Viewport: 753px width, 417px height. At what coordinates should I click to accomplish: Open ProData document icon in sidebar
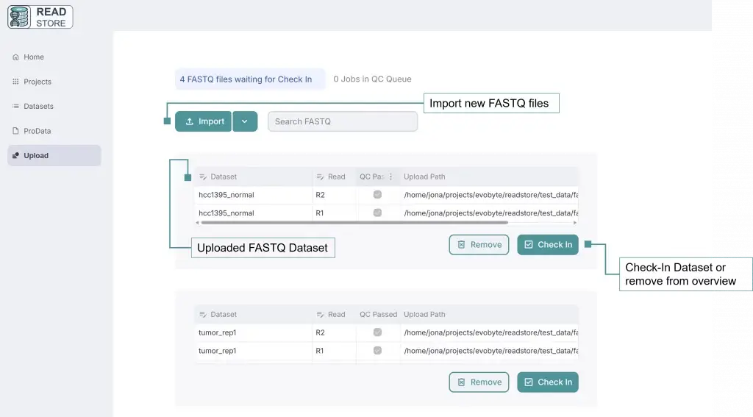coord(15,131)
